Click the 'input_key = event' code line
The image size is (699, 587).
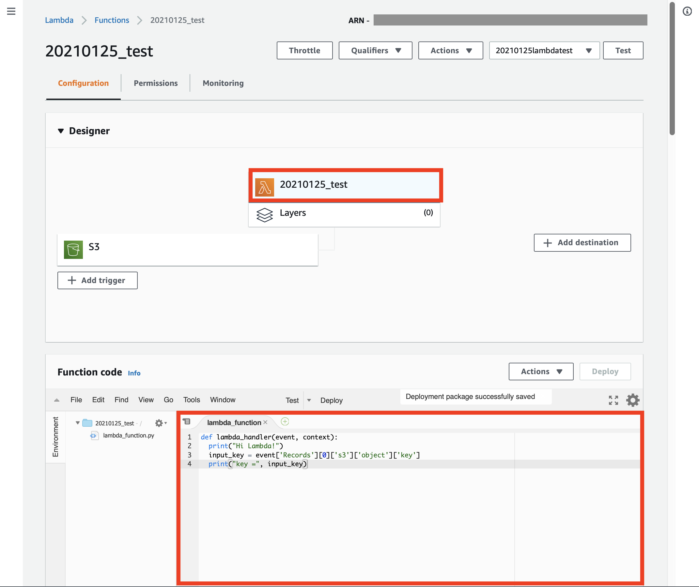click(314, 455)
